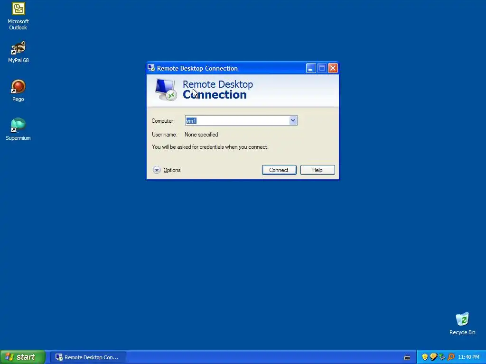Select the Pego desktop shortcut

18,91
